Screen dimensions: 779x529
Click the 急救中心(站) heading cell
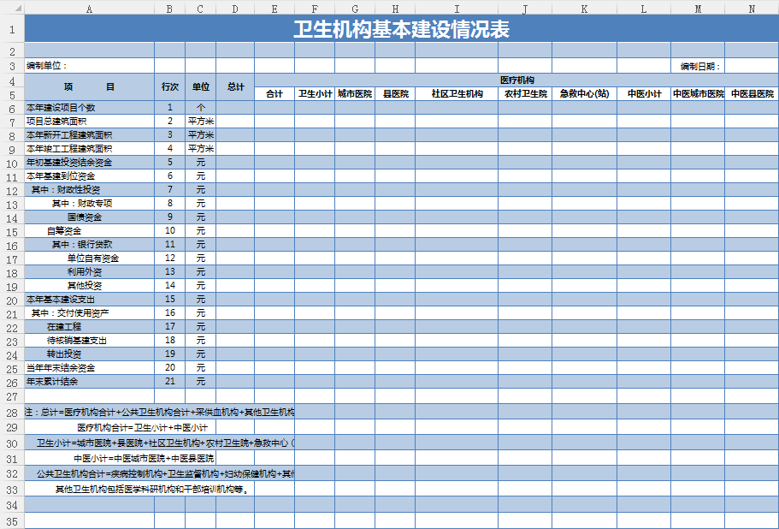click(584, 94)
